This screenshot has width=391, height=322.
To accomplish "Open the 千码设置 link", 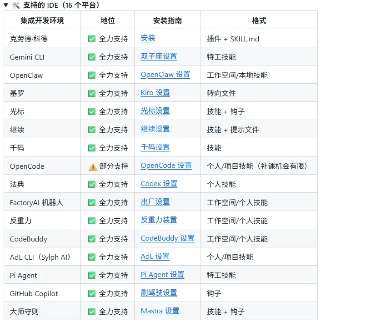I will tap(155, 147).
